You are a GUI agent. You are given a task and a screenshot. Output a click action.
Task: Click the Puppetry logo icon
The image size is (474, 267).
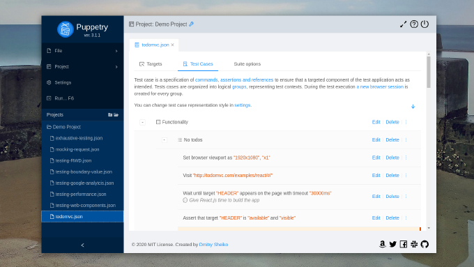66,29
